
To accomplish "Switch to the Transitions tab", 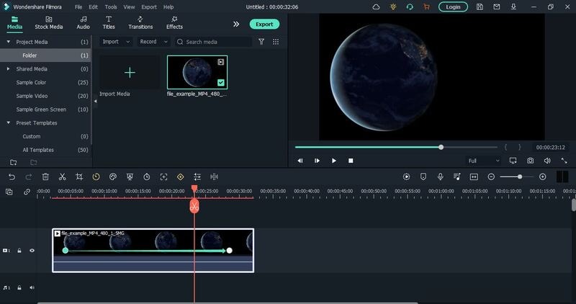I will [x=140, y=23].
